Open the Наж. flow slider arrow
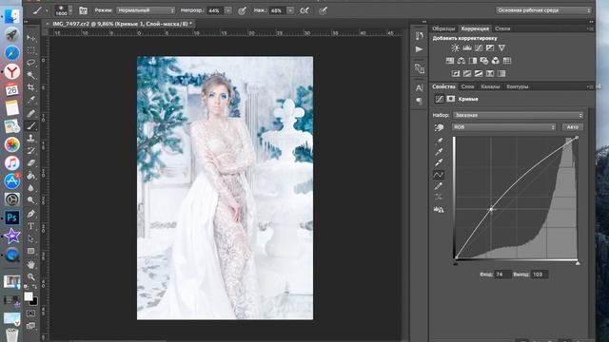Viewport: 609px width, 342px height. (290, 10)
